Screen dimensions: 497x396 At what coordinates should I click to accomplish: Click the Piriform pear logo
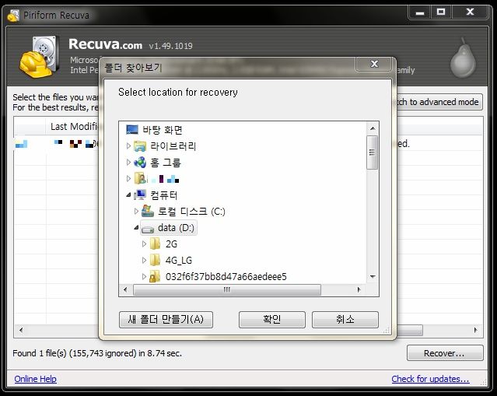[463, 58]
